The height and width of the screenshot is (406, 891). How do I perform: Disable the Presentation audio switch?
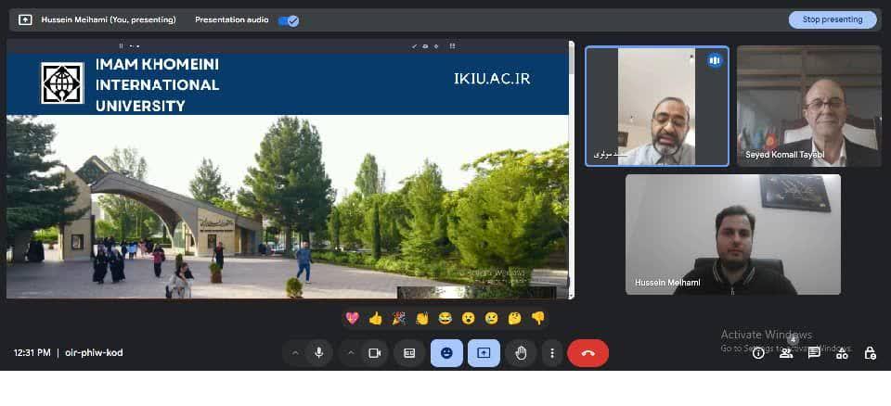(x=289, y=19)
